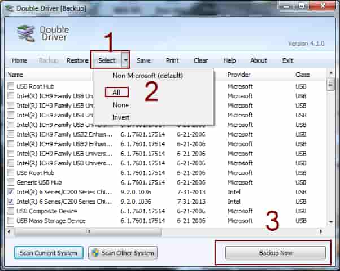Click the Select toolbar button
This screenshot has width=340, height=271.
[107, 60]
